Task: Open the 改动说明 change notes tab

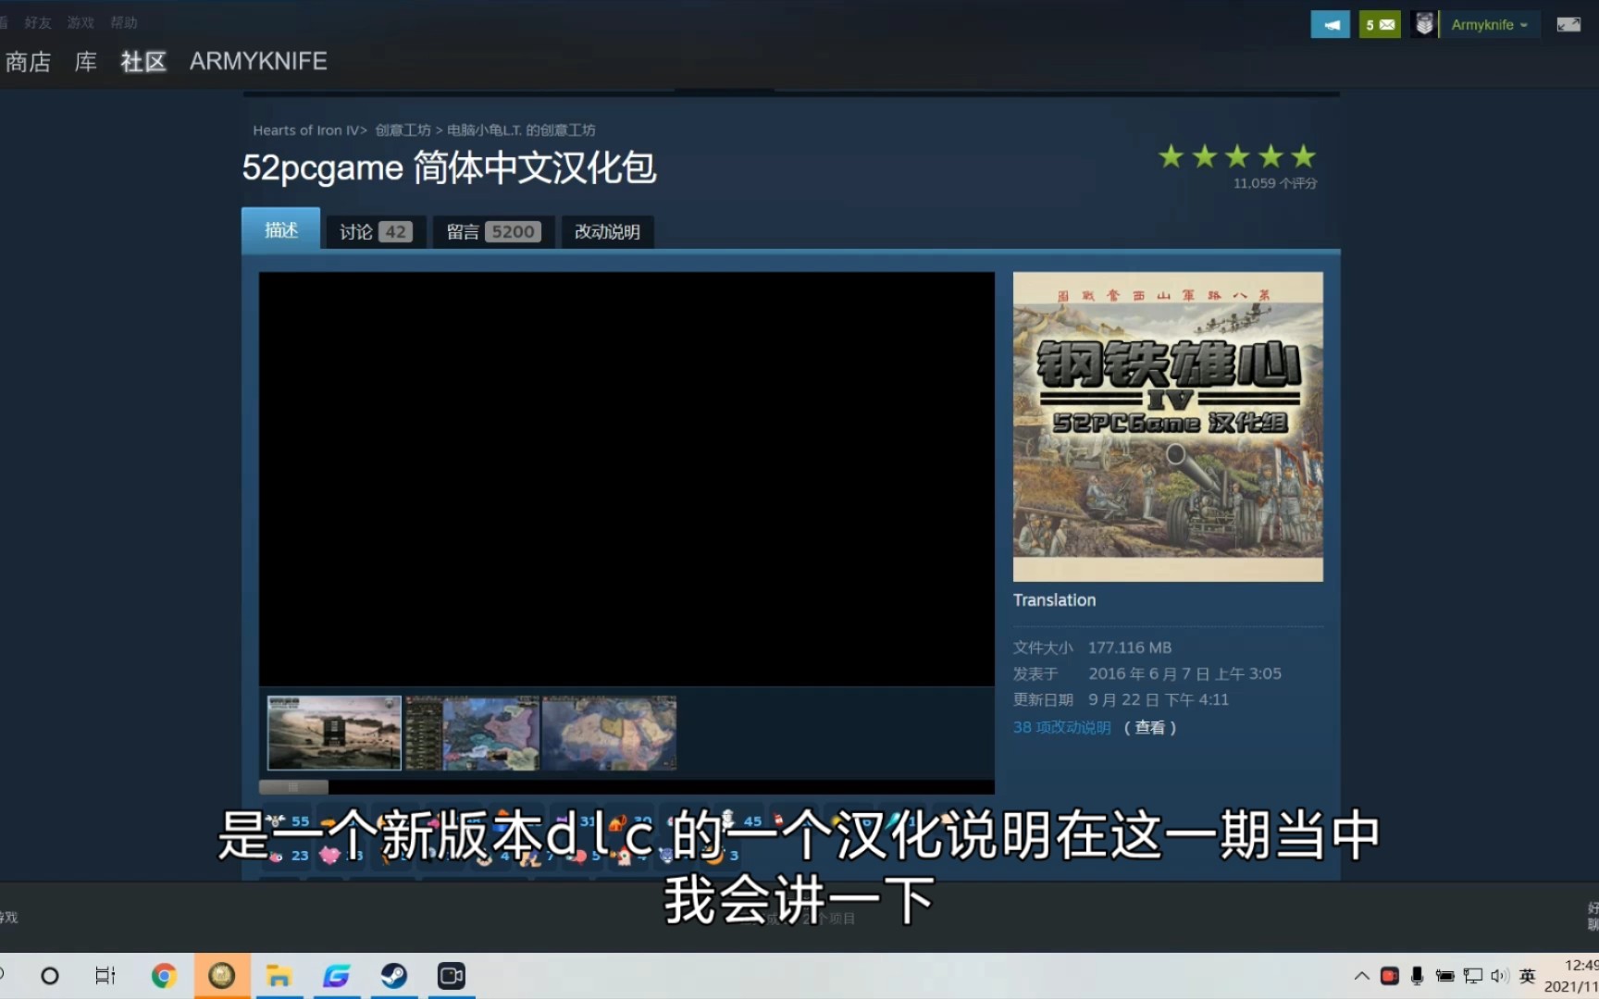Action: [x=607, y=231]
